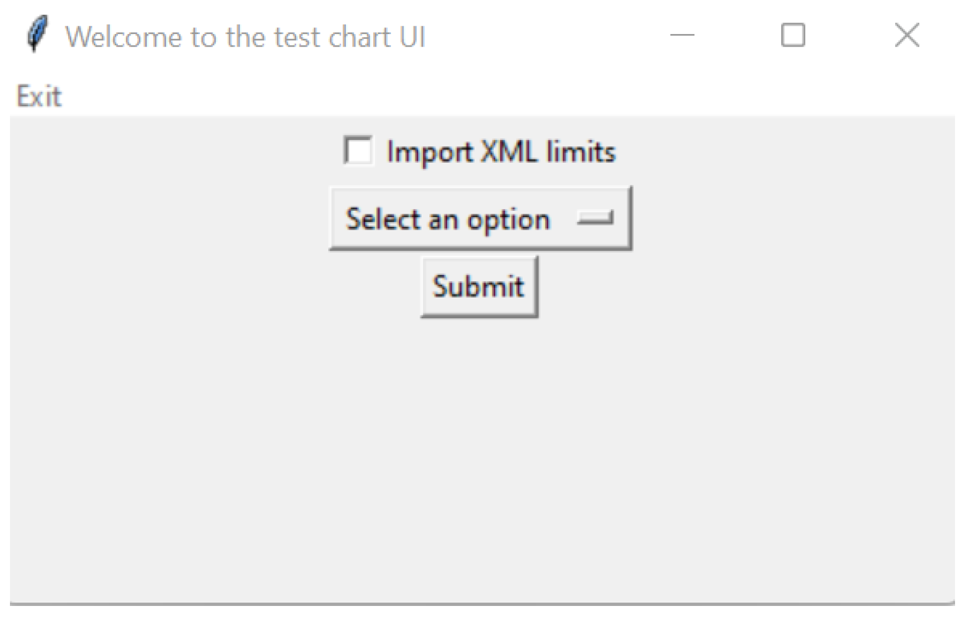Minimize the test chart UI window
The image size is (965, 618).
pyautogui.click(x=682, y=35)
